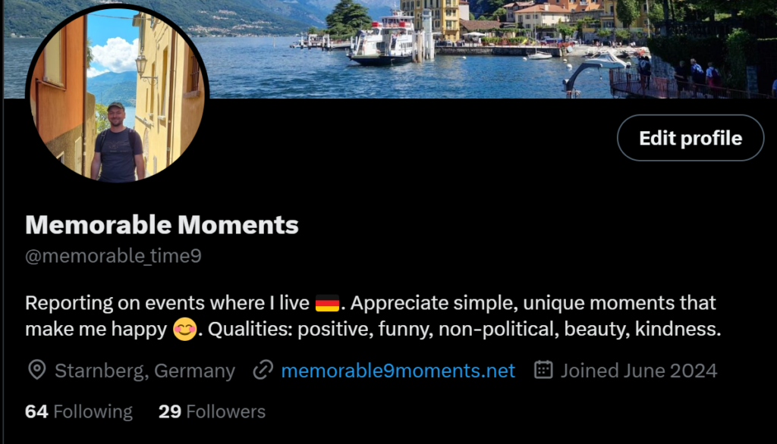Screen dimensions: 777x444
Task: Click the chain link icon beside the website
Action: 263,371
